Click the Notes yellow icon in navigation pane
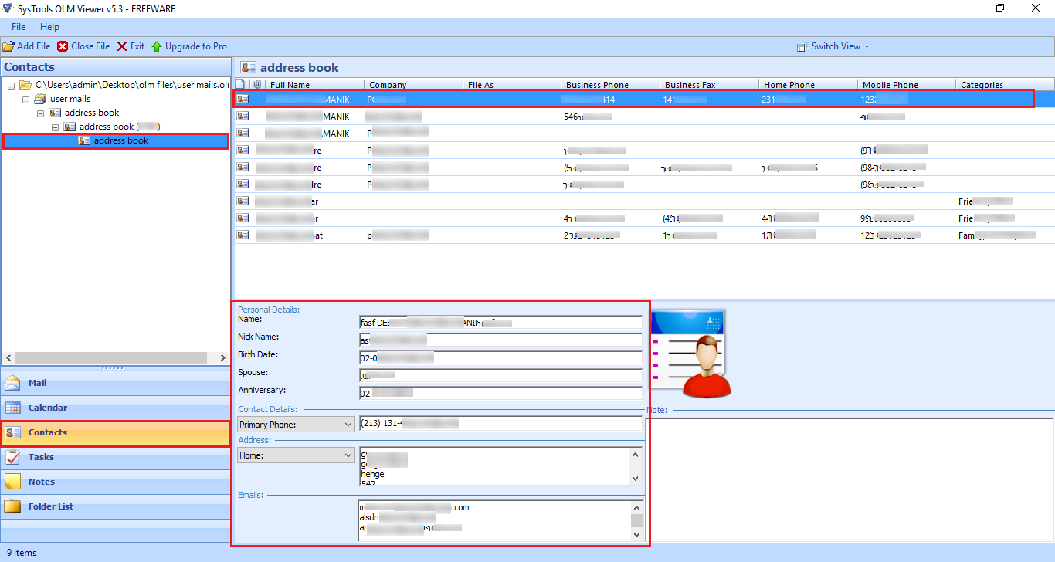The image size is (1055, 562). tap(13, 482)
